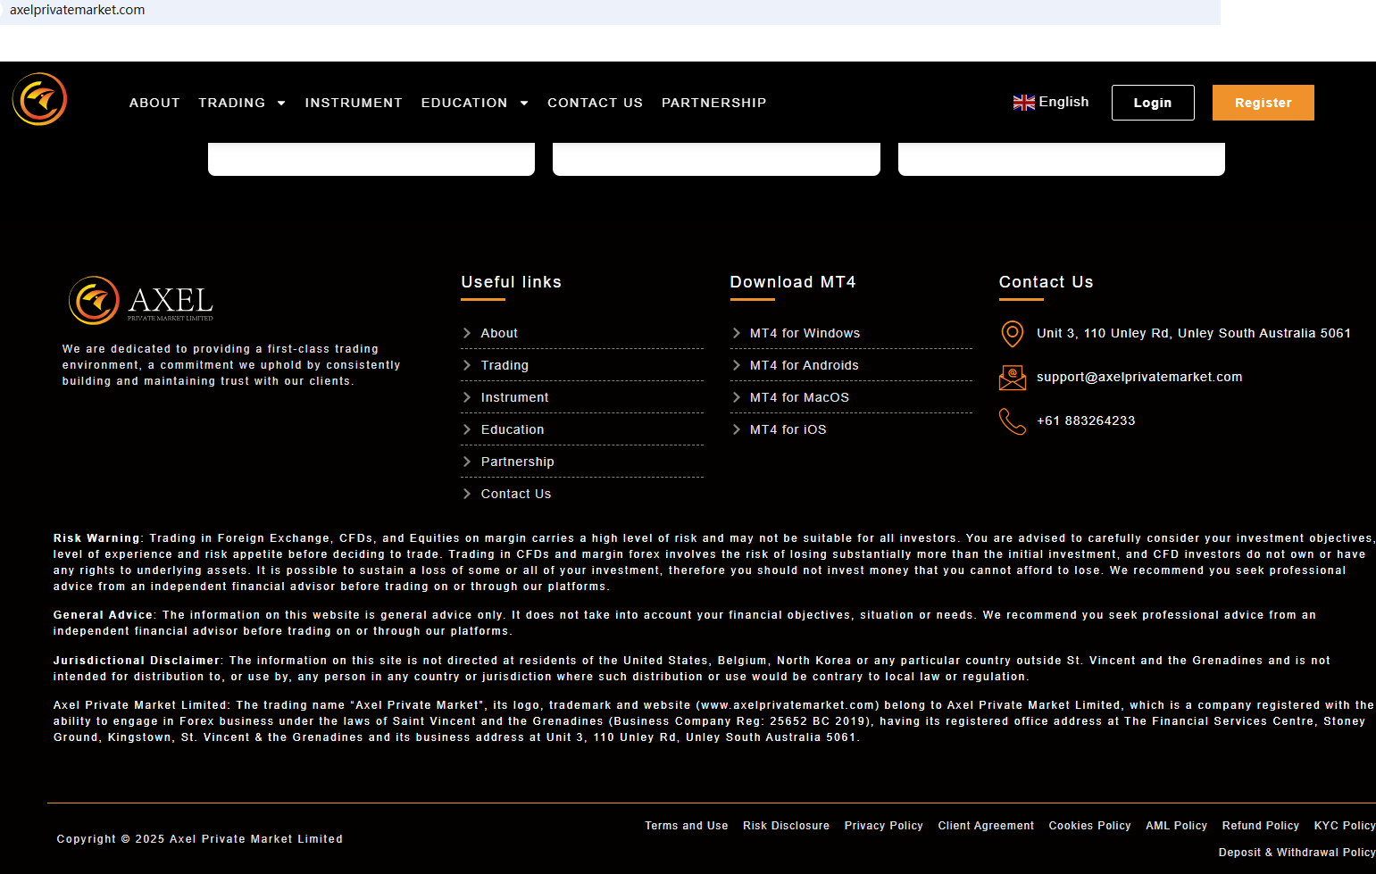Click the chevron beside the About useful link

pos(467,332)
